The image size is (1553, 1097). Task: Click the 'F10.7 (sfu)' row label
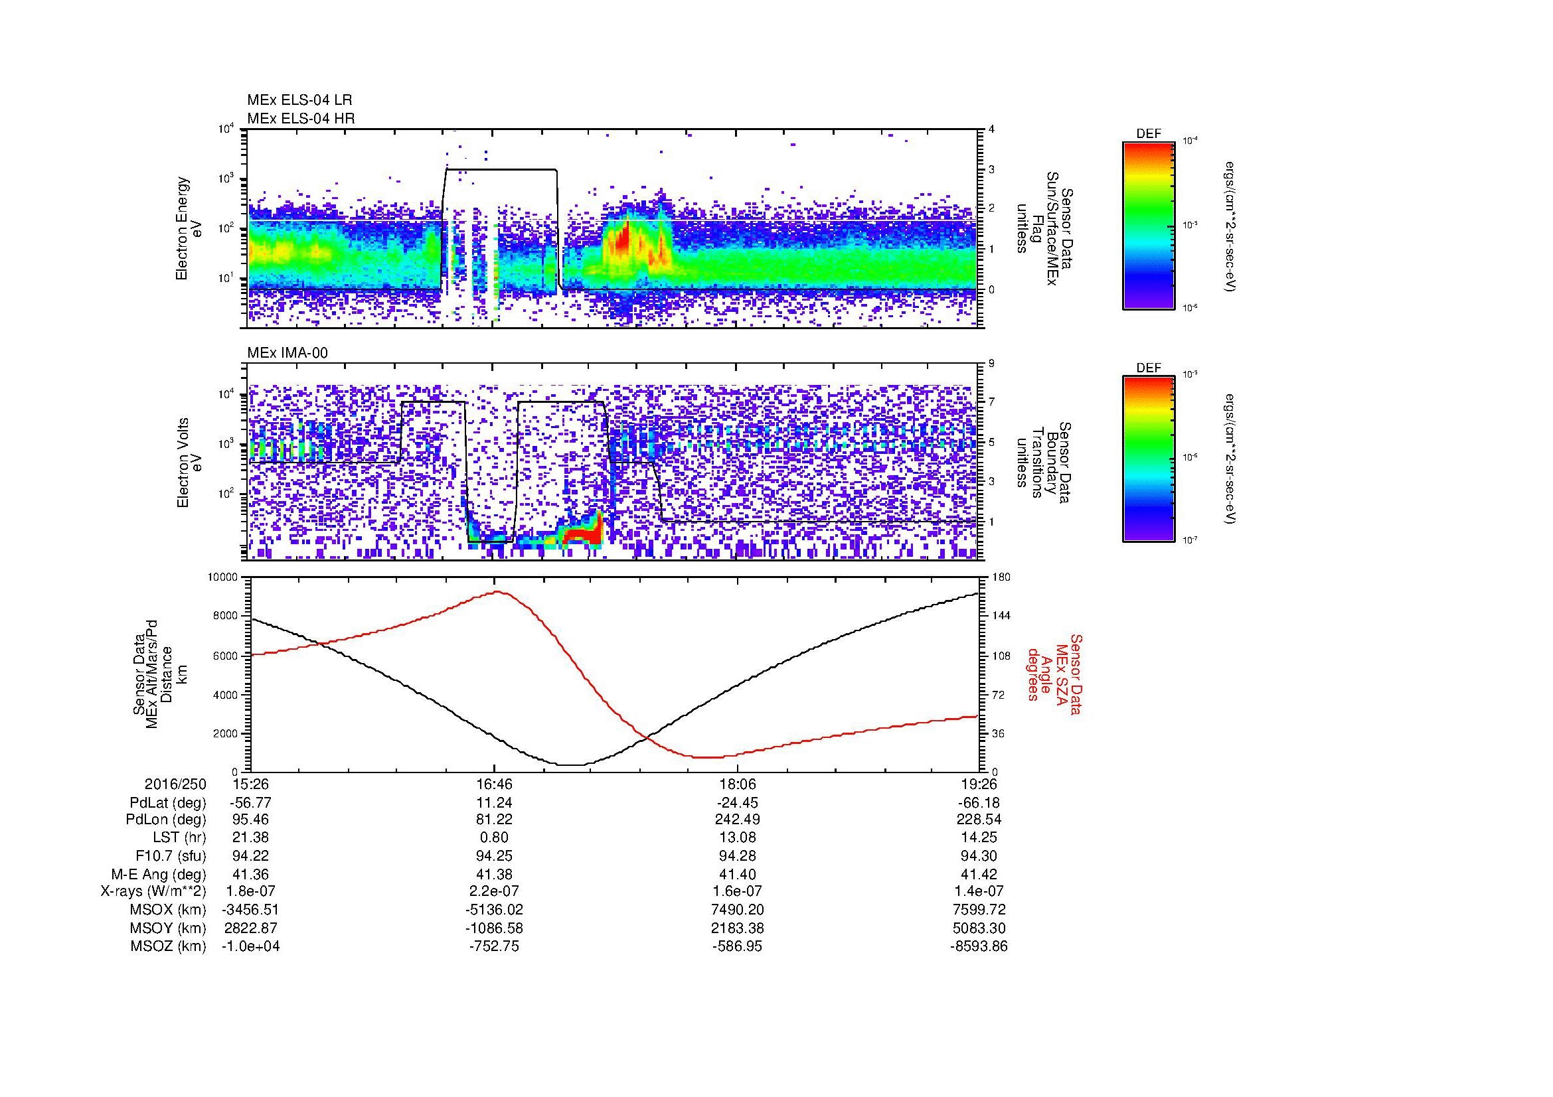pyautogui.click(x=171, y=856)
